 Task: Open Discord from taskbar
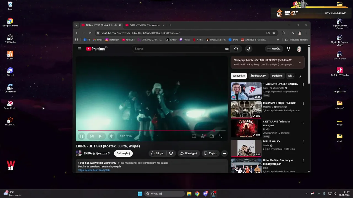[x=205, y=194]
